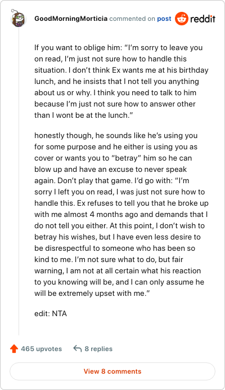
Task: Click the line "than I wont be at the lunch."
Action: (84, 115)
